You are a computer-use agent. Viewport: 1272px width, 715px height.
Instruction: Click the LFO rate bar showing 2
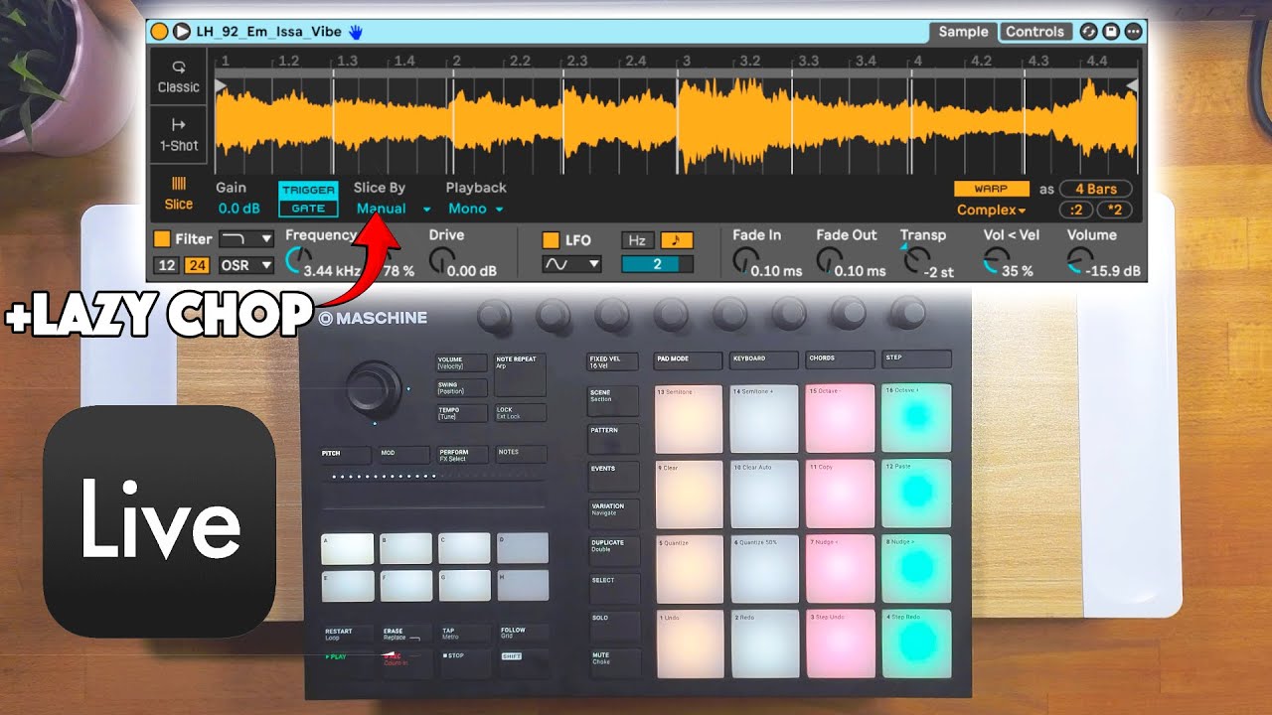pos(657,264)
